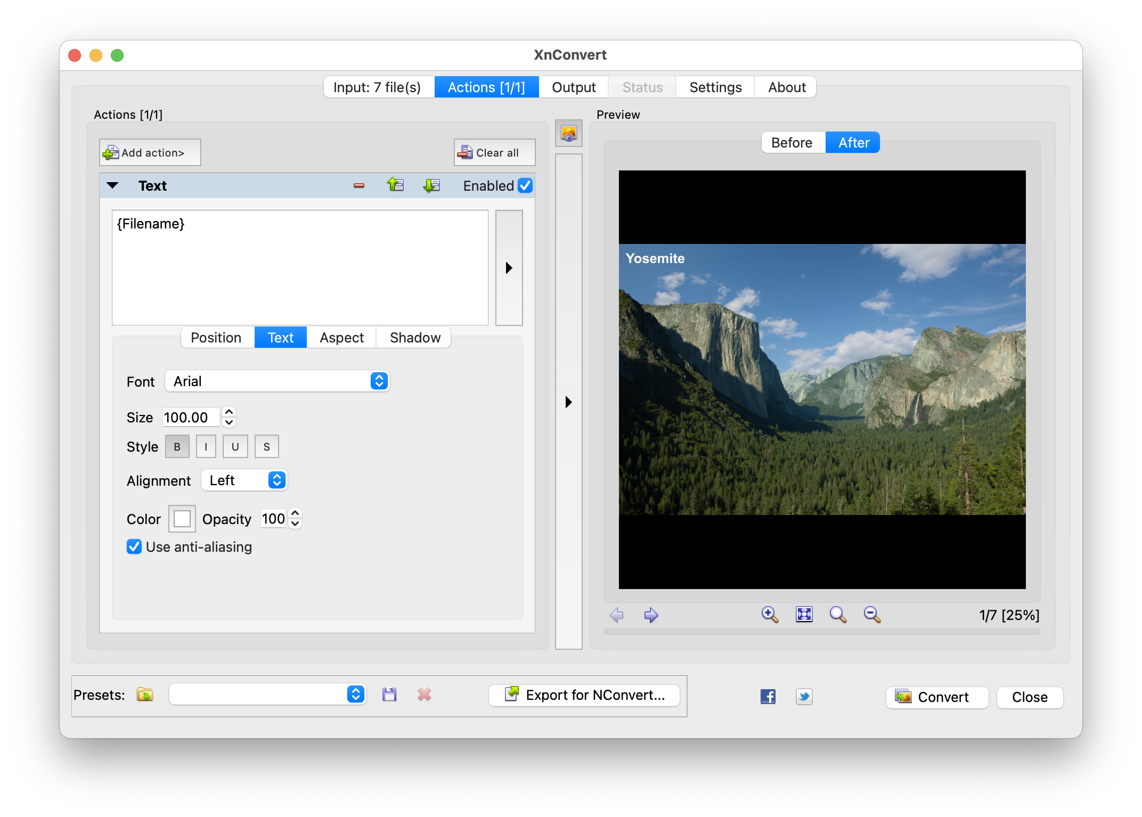Show the next preview image
Screen dimensions: 1142x817
[x=651, y=615]
